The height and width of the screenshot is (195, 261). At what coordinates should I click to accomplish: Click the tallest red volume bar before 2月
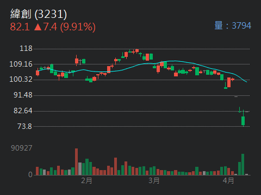click(x=77, y=162)
